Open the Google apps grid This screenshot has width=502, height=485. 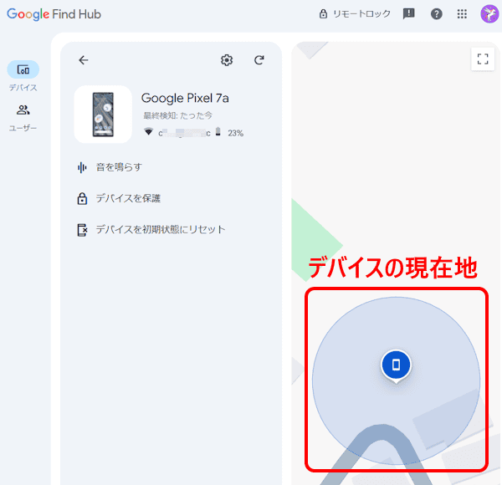462,14
